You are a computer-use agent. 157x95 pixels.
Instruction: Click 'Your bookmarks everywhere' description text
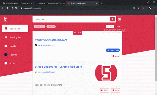(48, 85)
